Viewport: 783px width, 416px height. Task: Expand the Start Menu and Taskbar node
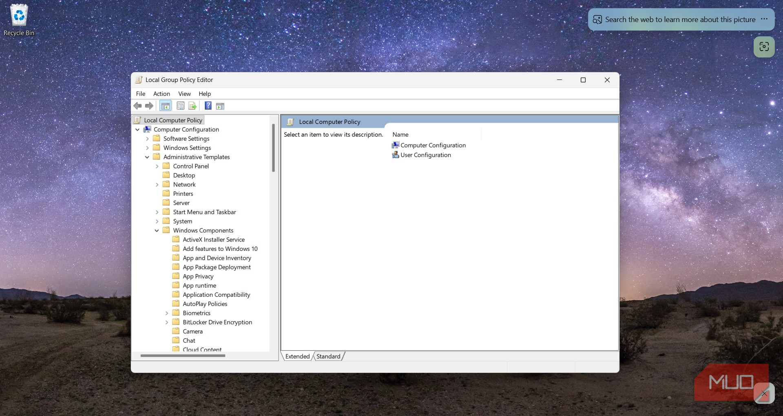point(157,212)
